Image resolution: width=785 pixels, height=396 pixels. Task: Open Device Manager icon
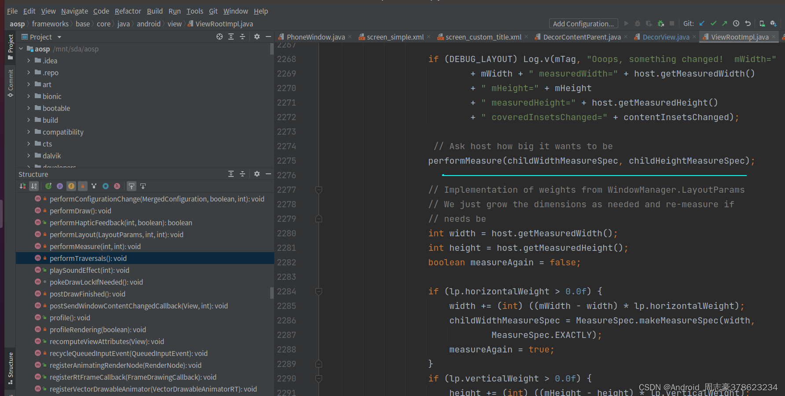762,24
